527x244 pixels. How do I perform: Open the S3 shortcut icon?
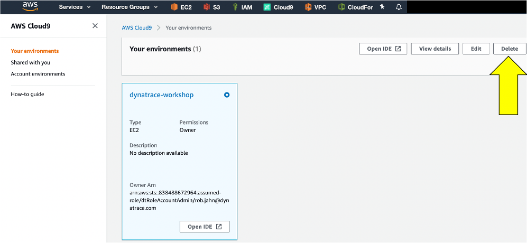(x=207, y=7)
